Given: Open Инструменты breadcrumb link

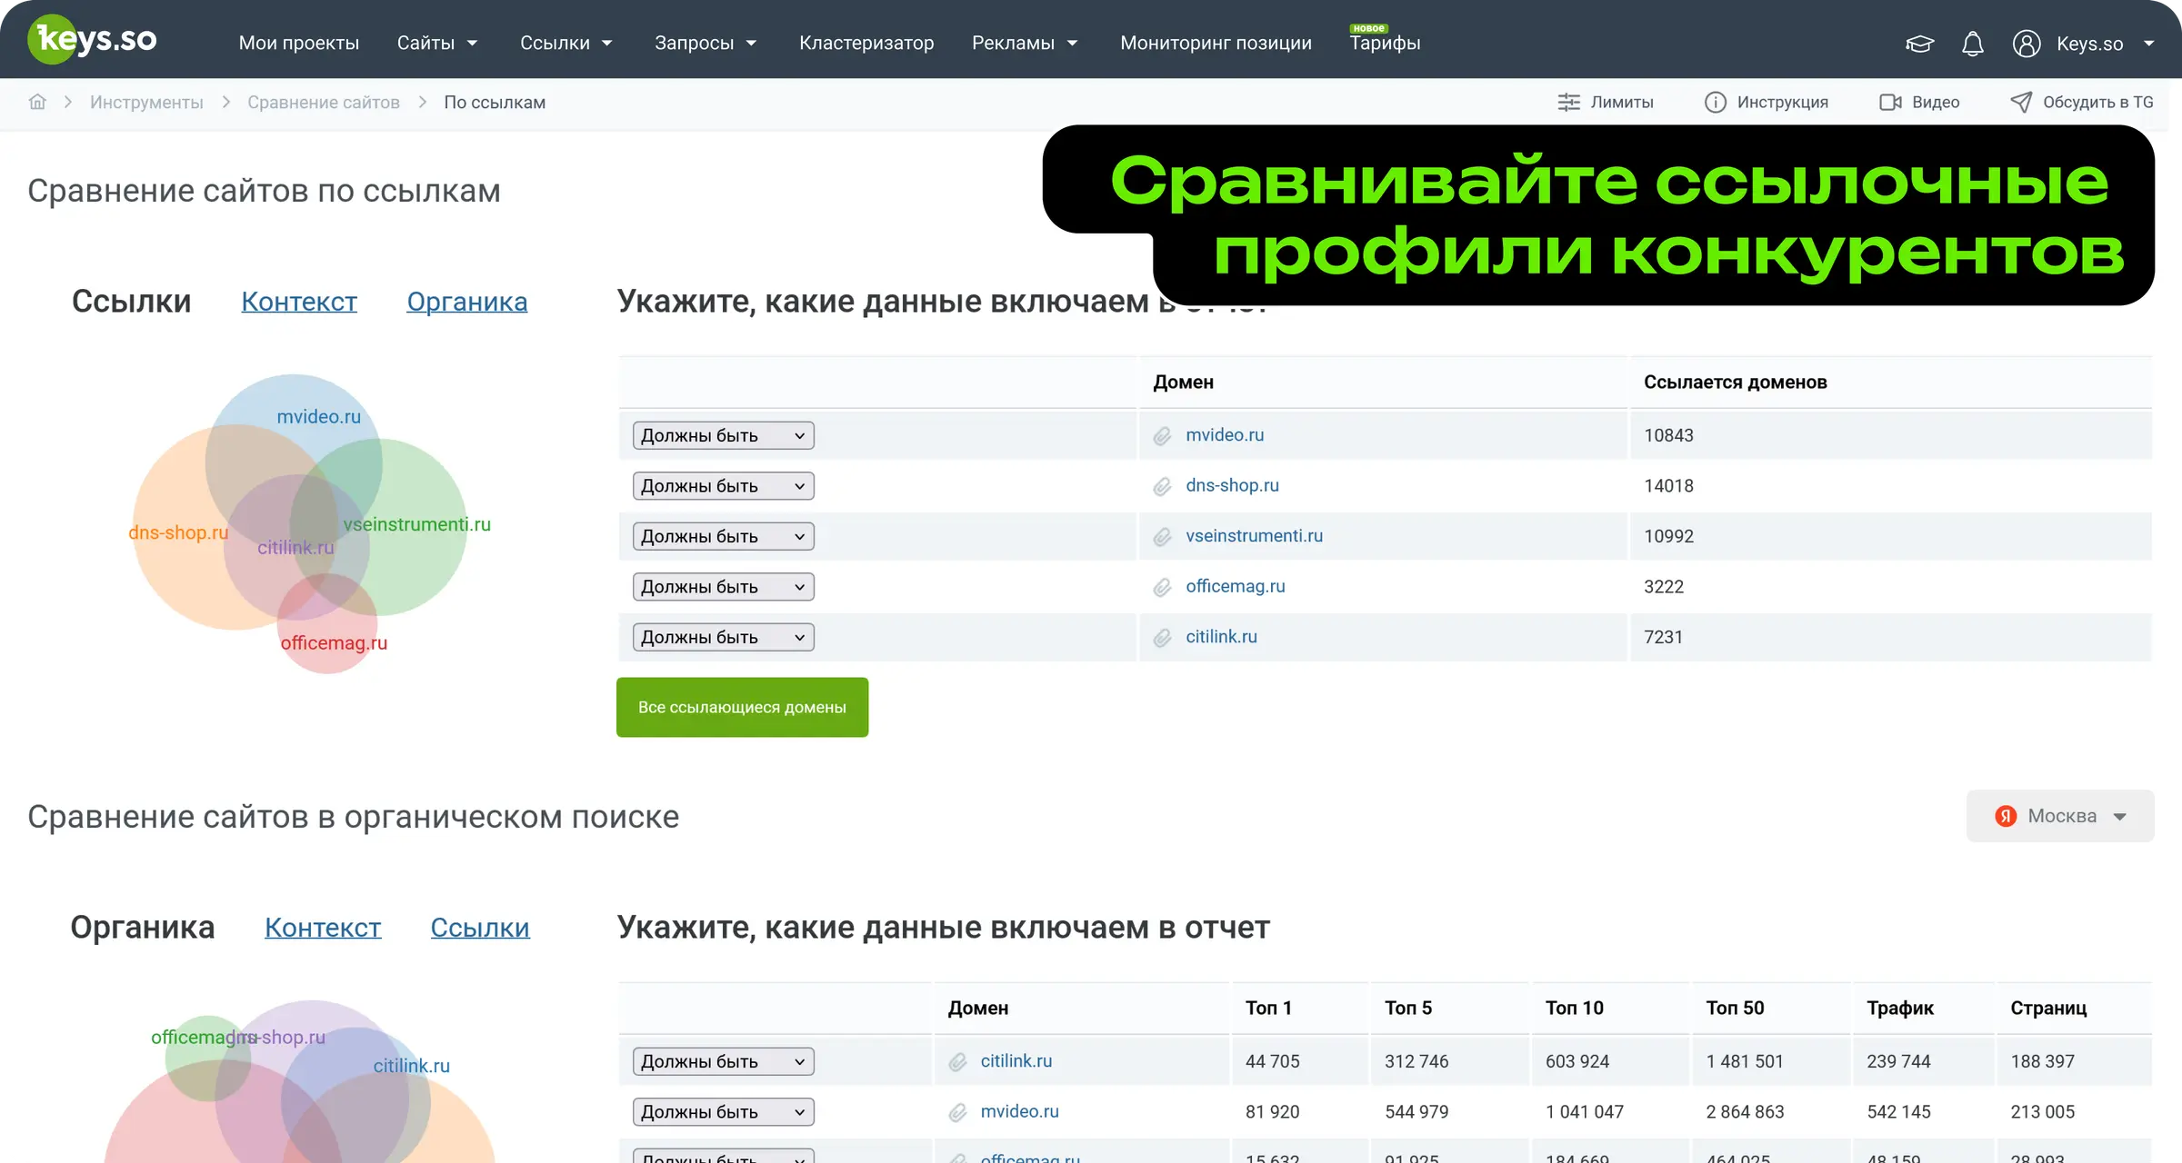Looking at the screenshot, I should pos(146,103).
